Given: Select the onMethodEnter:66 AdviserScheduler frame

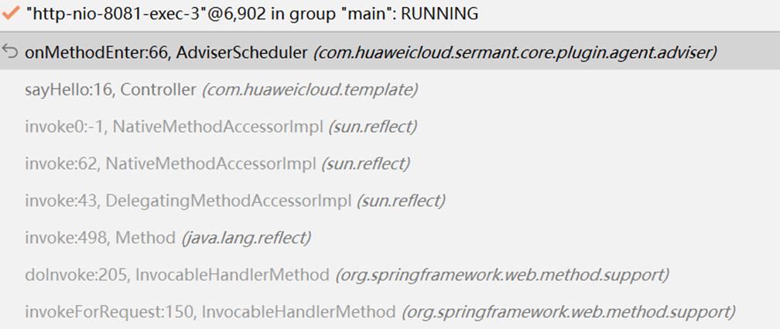Looking at the screenshot, I should pyautogui.click(x=167, y=53).
